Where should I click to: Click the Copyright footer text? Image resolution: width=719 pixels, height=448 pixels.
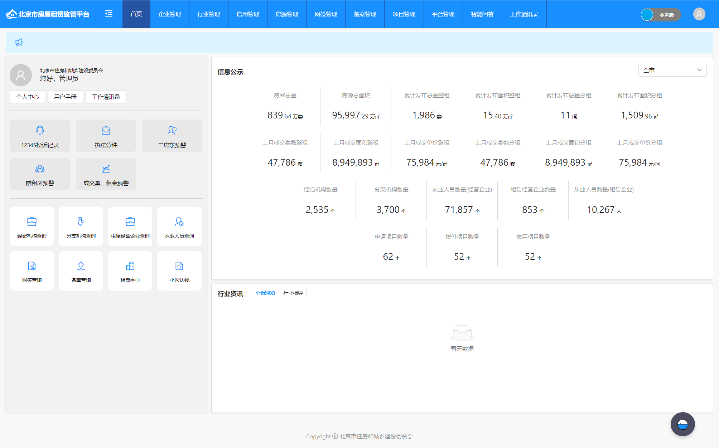359,436
